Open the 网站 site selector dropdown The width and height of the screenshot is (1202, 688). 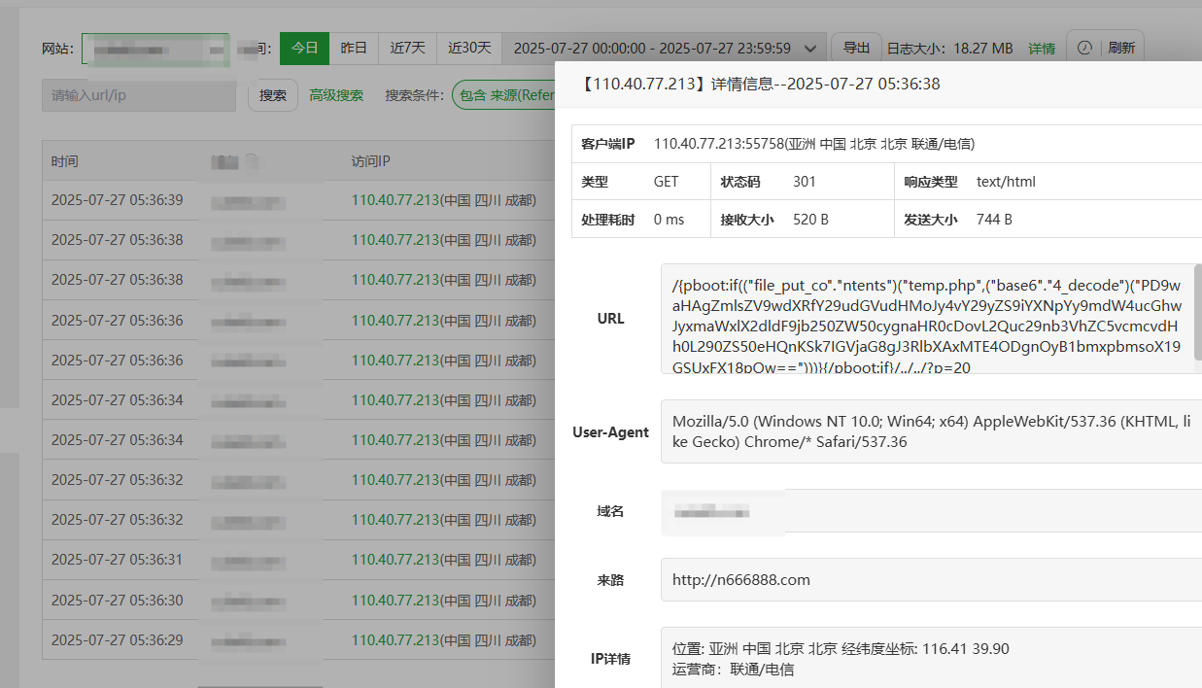coord(155,48)
